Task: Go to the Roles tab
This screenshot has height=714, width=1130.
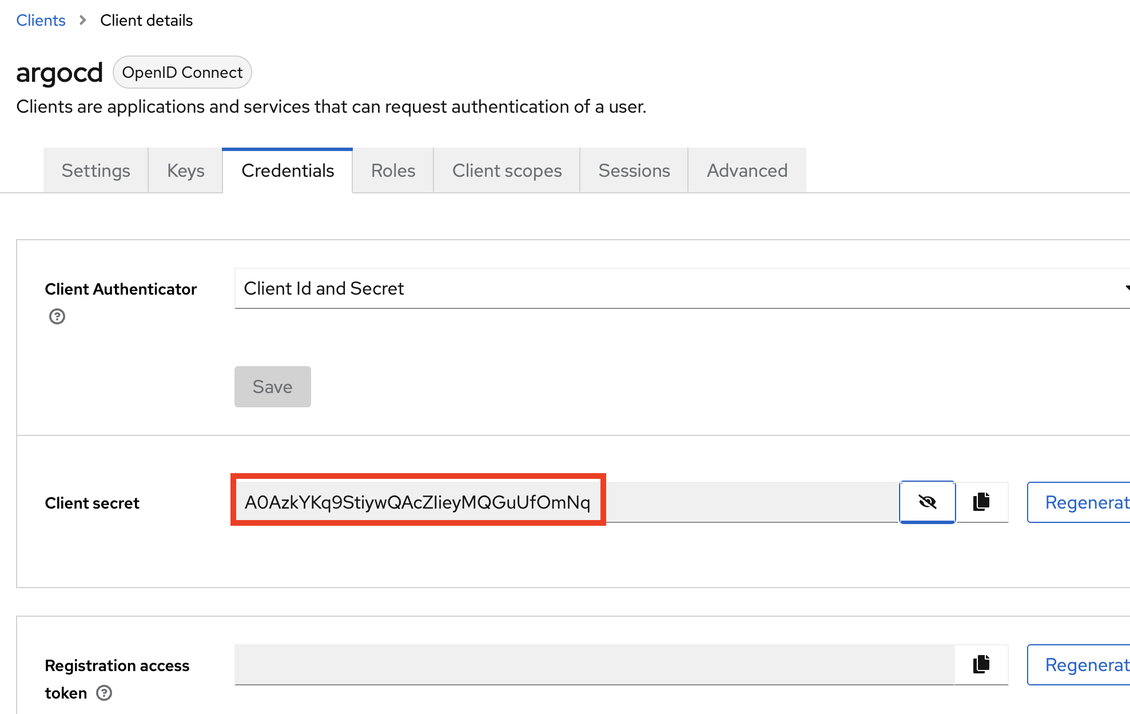Action: [x=393, y=170]
